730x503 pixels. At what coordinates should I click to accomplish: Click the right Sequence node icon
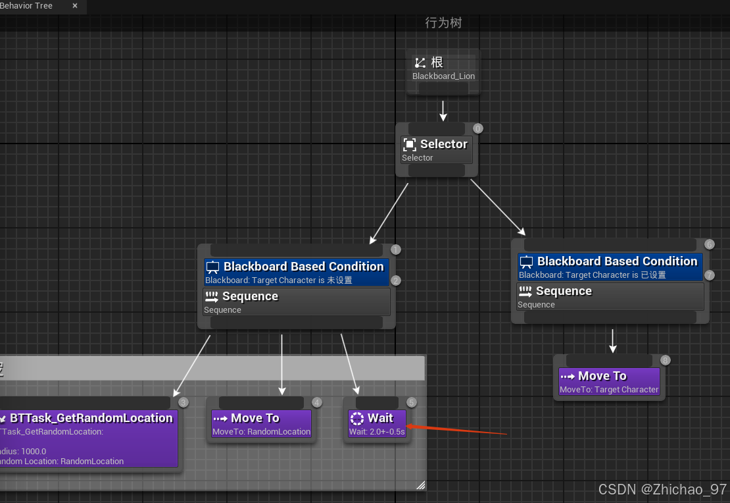pos(525,292)
